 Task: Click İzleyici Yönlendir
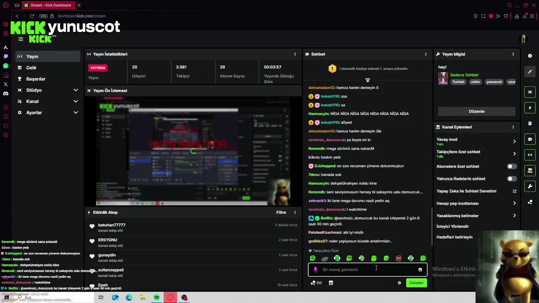pos(453,226)
